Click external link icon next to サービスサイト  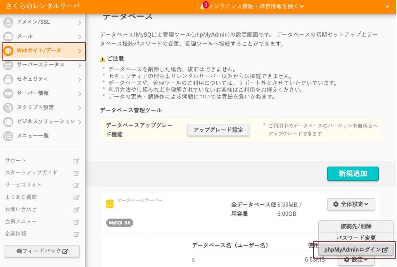76,186
